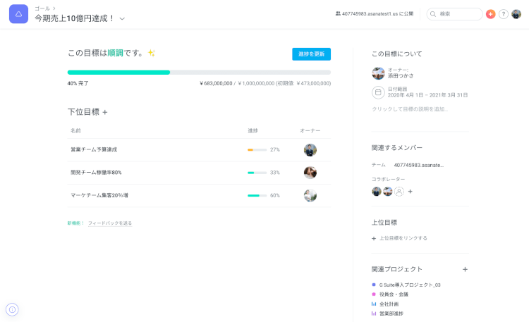Click the date range 2020年 4月 1日 – 2021年 3月 31日

tap(427, 95)
